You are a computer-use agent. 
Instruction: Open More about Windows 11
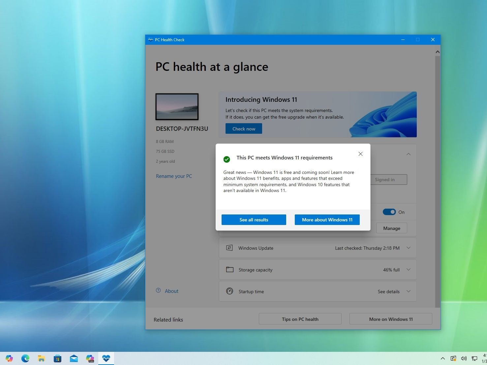(x=327, y=220)
